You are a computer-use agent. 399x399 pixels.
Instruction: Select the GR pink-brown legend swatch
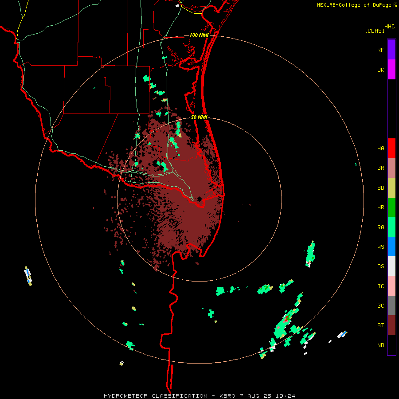391,168
